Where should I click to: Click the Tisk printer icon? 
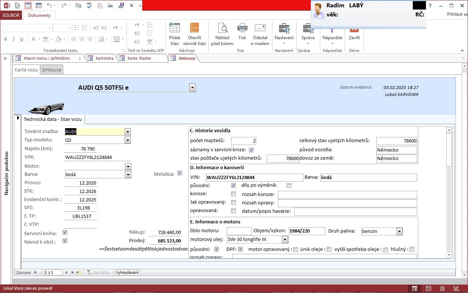click(242, 28)
